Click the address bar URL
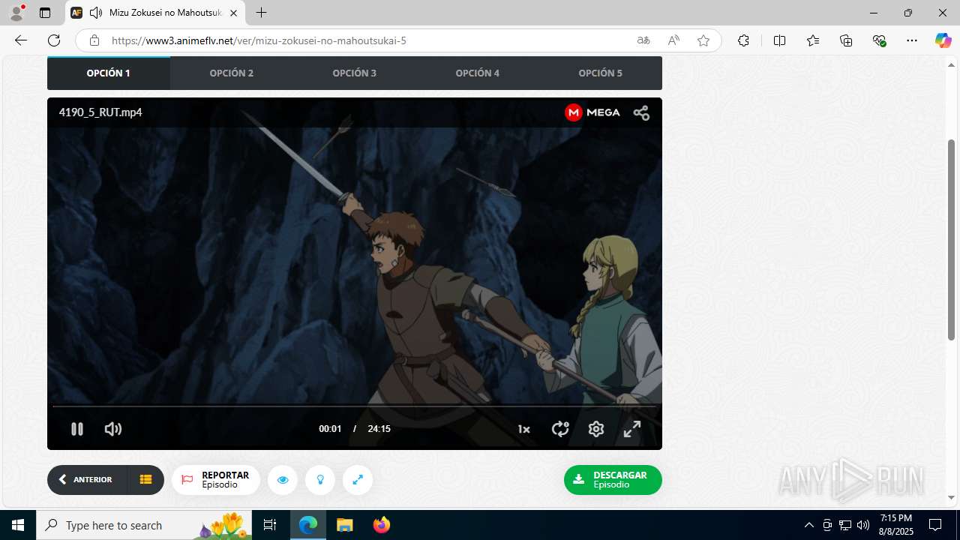Screen dimensions: 960x540 coord(259,40)
